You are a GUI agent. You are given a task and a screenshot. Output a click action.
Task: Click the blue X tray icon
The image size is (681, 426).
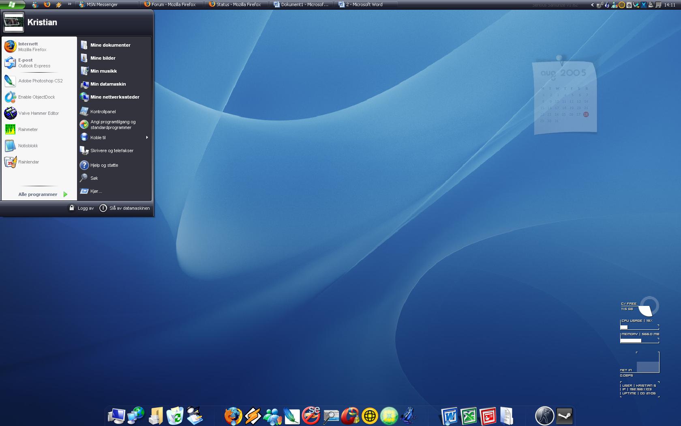pos(643,5)
